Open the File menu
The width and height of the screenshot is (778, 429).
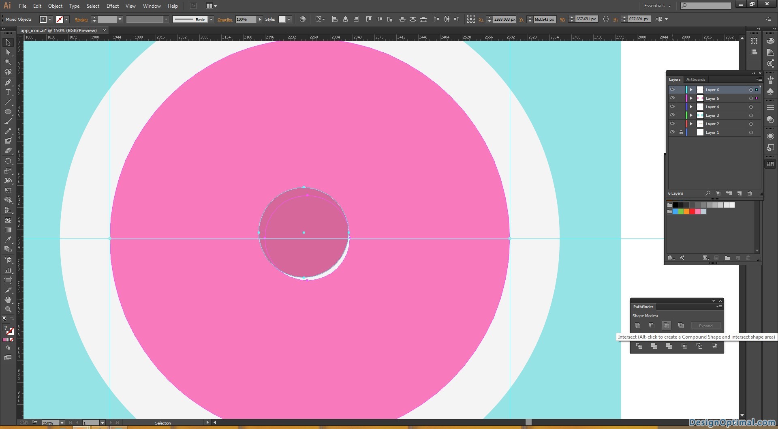[23, 6]
